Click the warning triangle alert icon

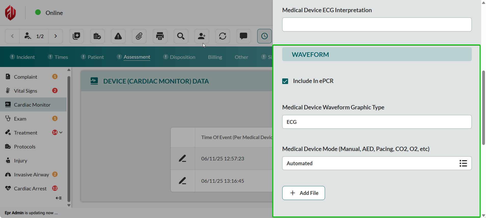click(118, 36)
